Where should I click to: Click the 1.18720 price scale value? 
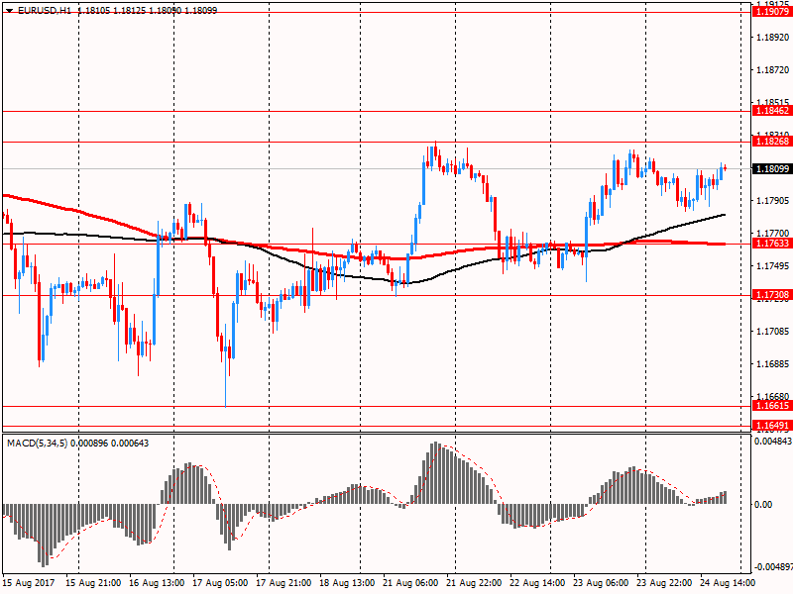[x=772, y=70]
